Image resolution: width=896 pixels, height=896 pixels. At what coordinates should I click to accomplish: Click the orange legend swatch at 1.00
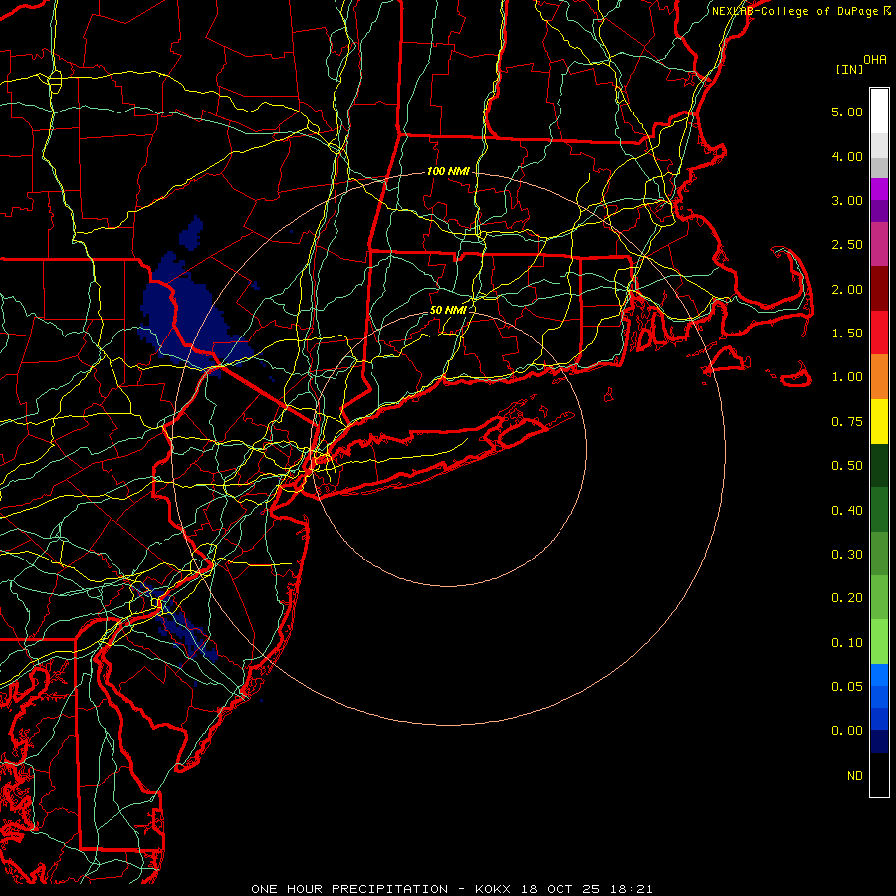[879, 377]
